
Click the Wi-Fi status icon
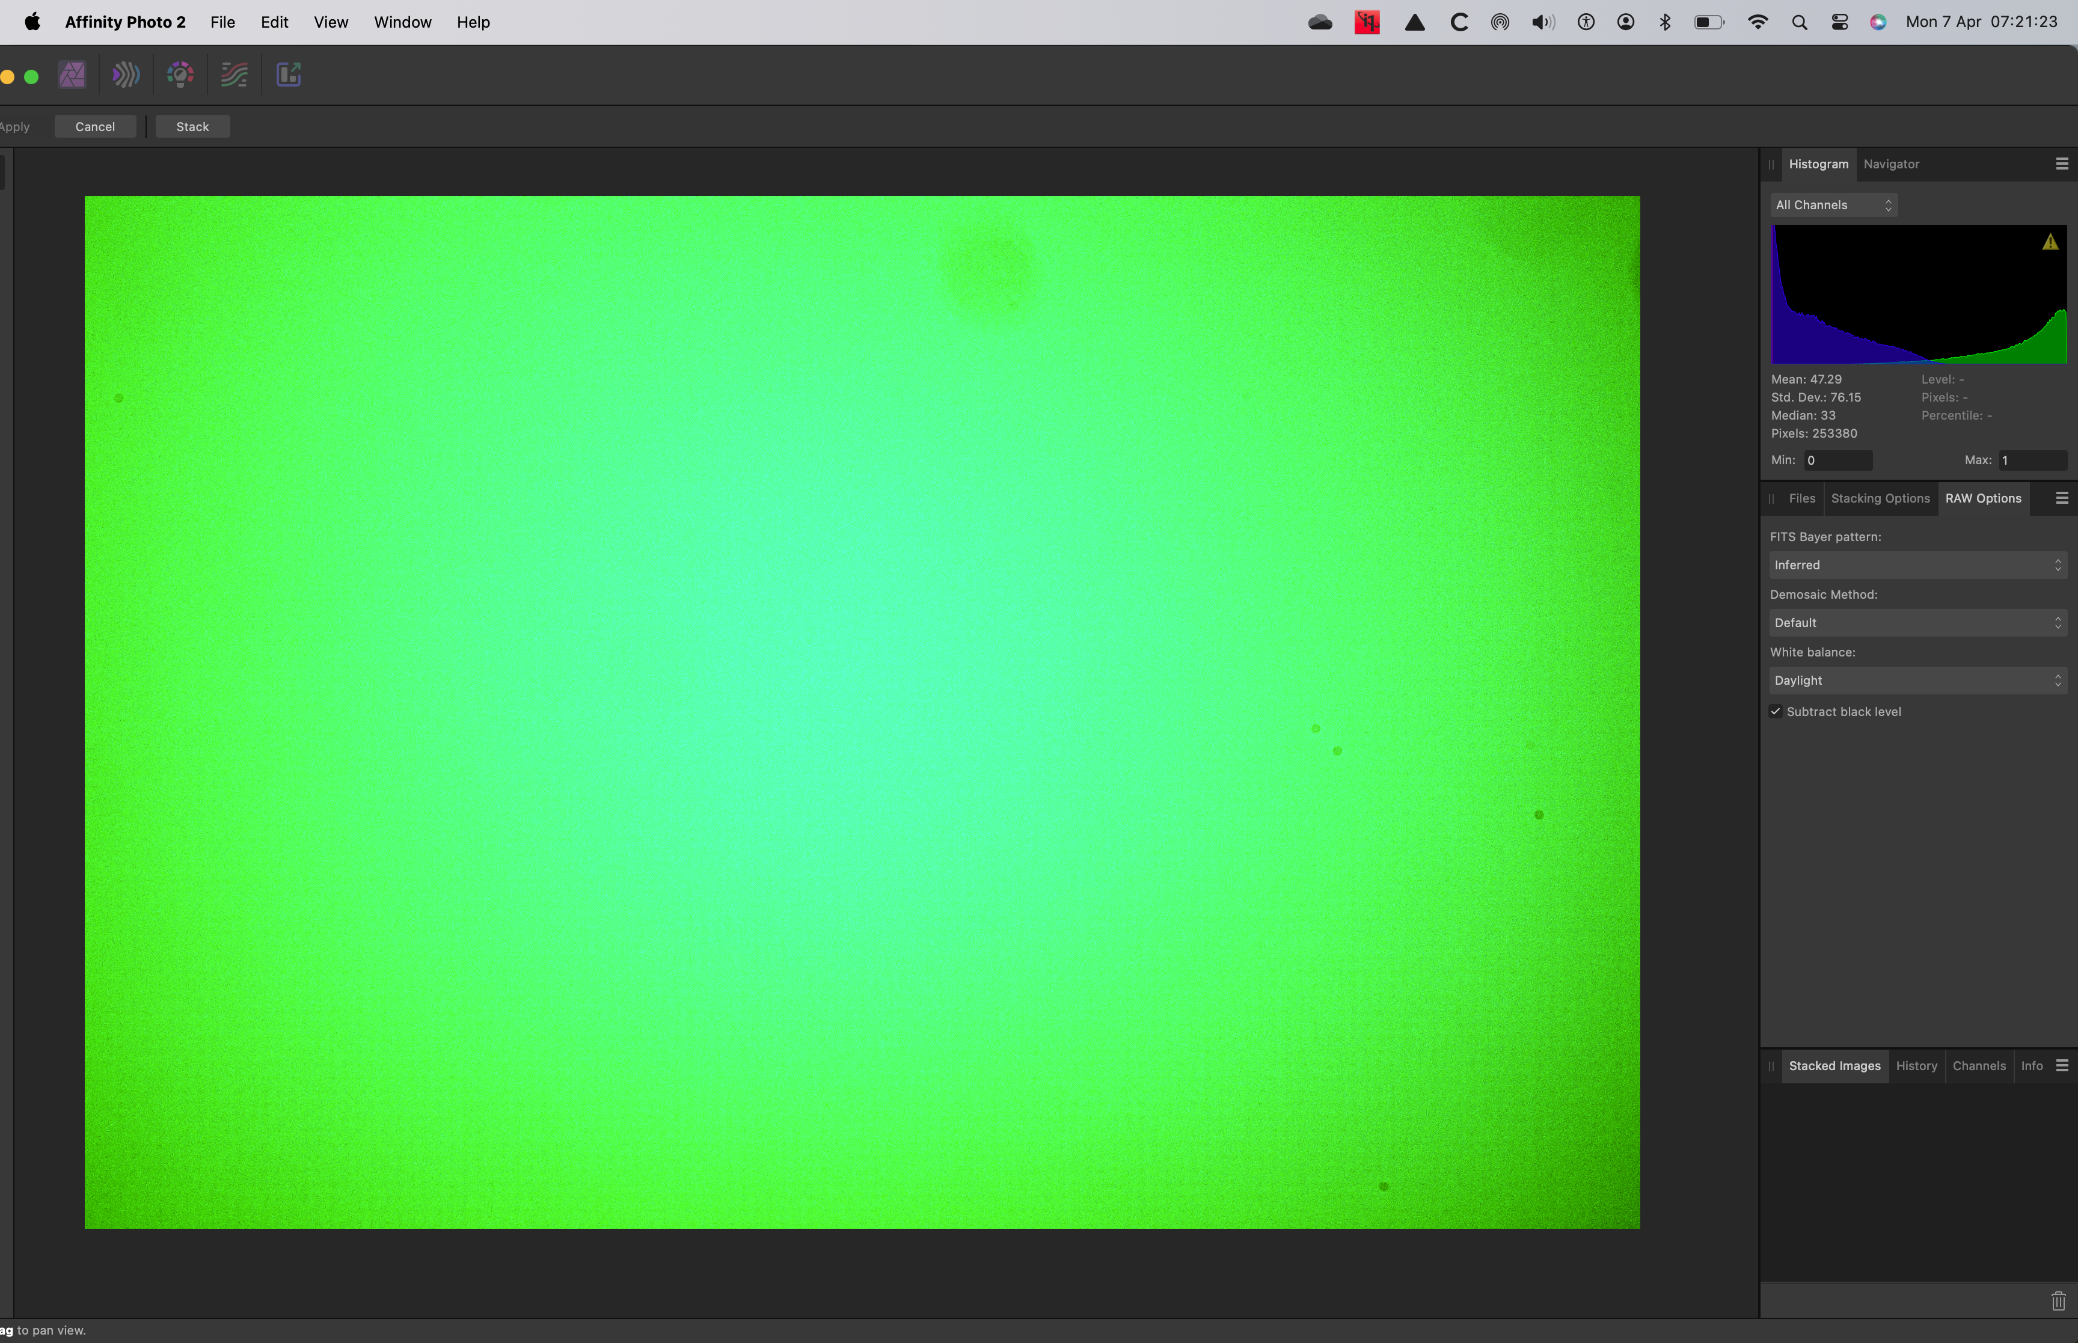(1758, 22)
